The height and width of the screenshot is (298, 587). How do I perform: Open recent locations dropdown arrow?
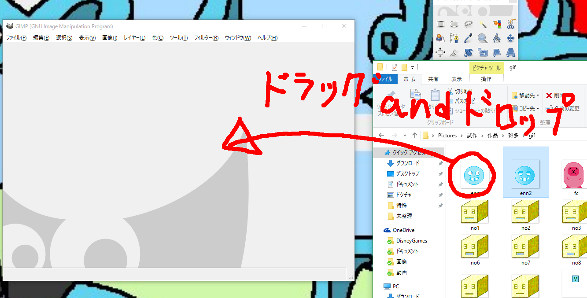[406, 136]
